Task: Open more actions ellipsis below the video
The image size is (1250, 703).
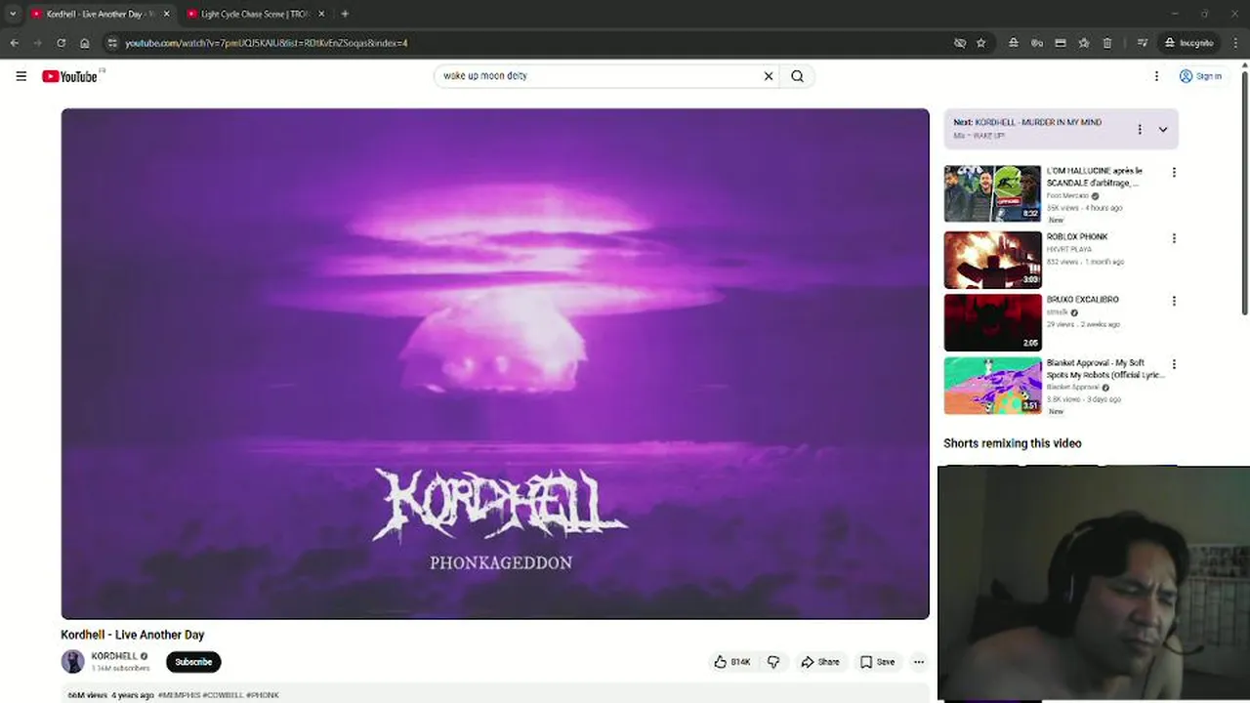Action: (918, 662)
